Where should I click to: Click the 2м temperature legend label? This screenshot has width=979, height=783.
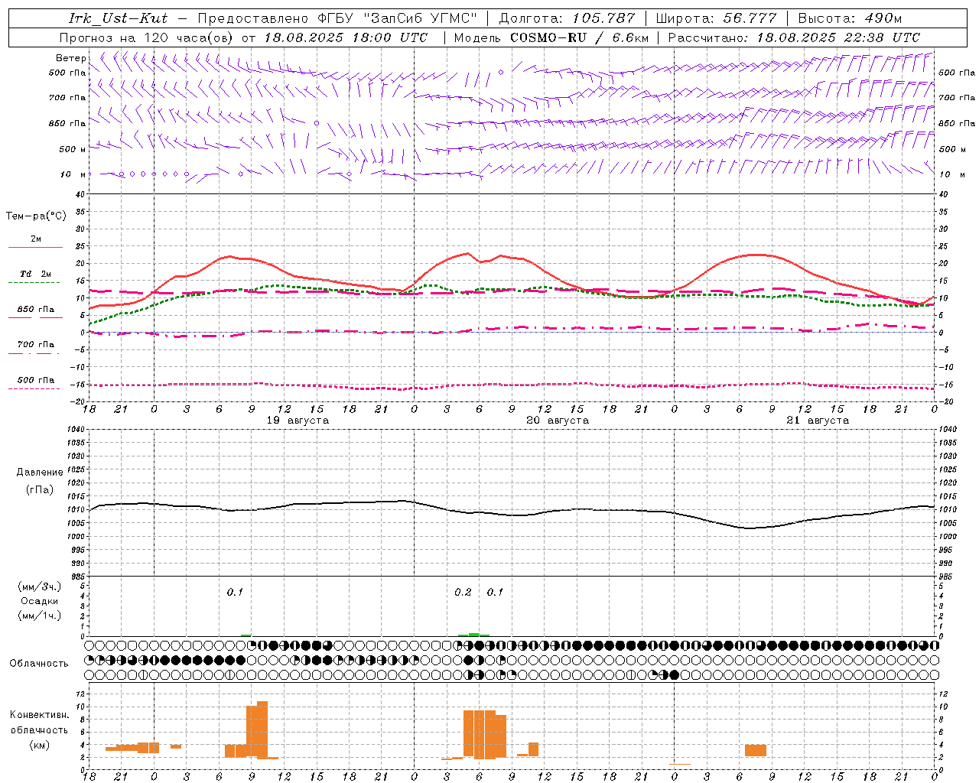coord(36,239)
